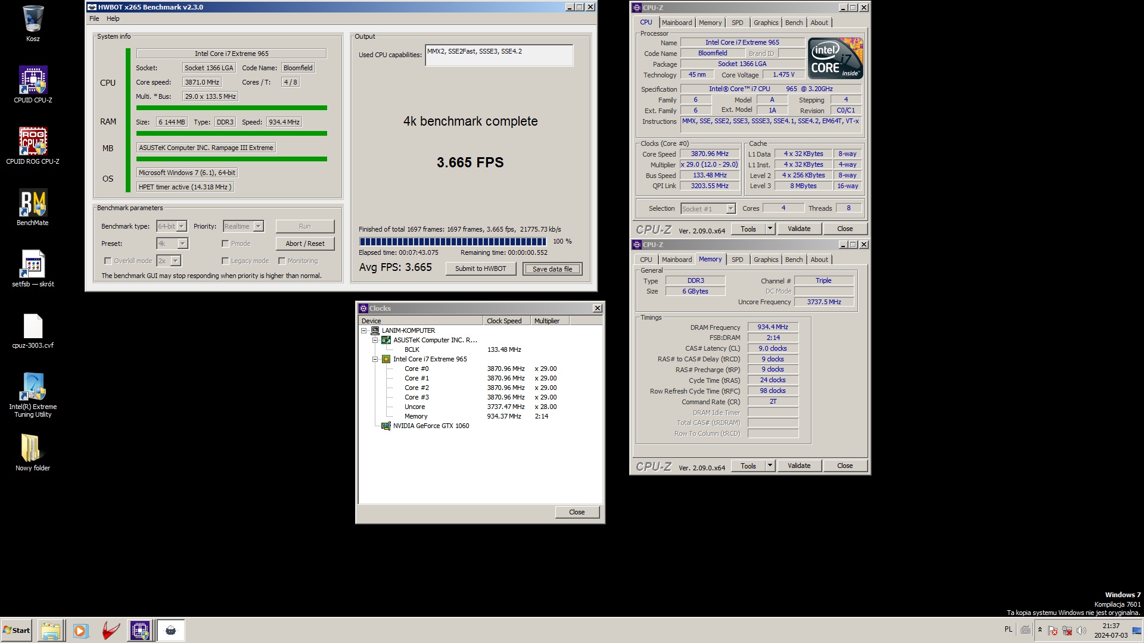The image size is (1144, 643).
Task: Open Tools dropdown arrow in lower CPU-Z
Action: [x=770, y=466]
